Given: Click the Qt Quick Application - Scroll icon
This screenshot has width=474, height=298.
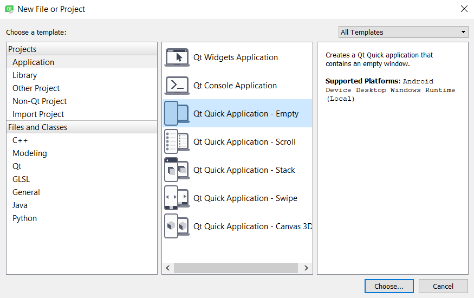Looking at the screenshot, I should pyautogui.click(x=177, y=141).
